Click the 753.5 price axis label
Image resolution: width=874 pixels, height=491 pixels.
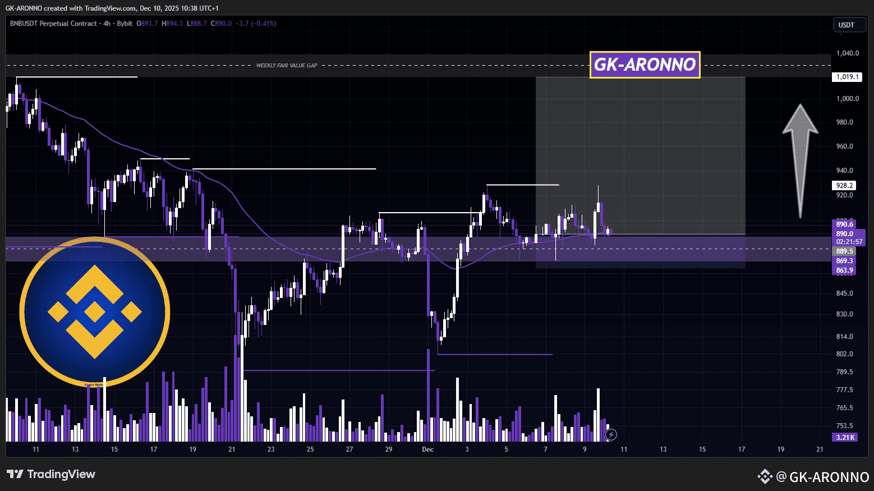(845, 426)
